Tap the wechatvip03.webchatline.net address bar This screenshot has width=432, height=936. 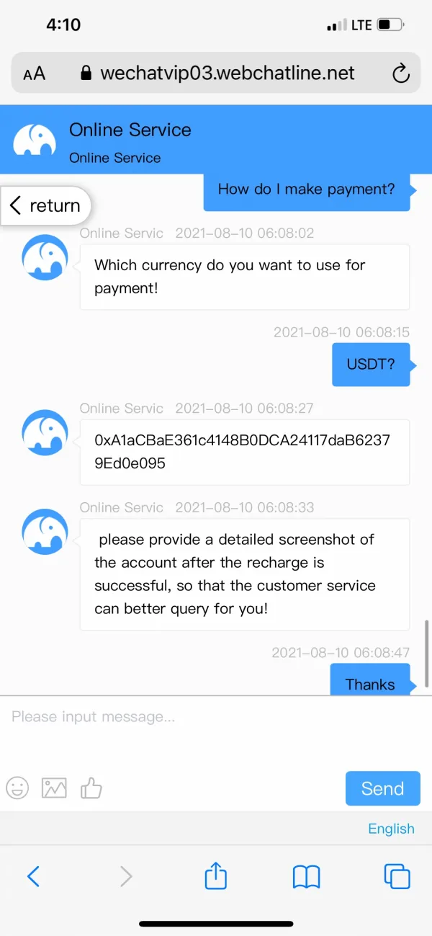(x=227, y=73)
